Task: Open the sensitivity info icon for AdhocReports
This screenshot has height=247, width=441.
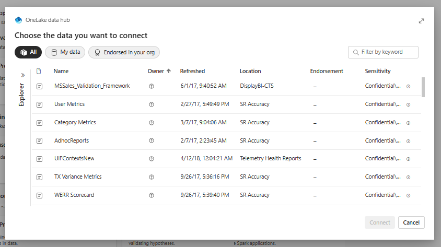Action: (409, 141)
